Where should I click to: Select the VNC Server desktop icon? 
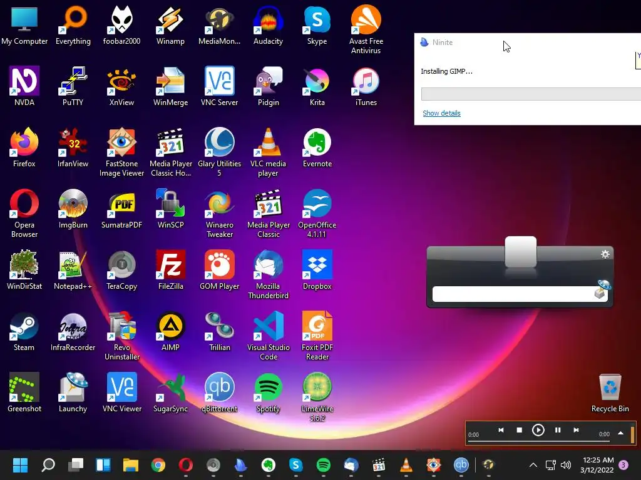(219, 86)
